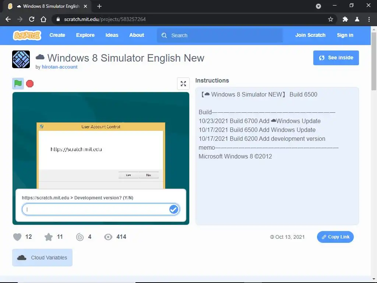Click the UAC shield icon in the dialog

tap(42, 126)
